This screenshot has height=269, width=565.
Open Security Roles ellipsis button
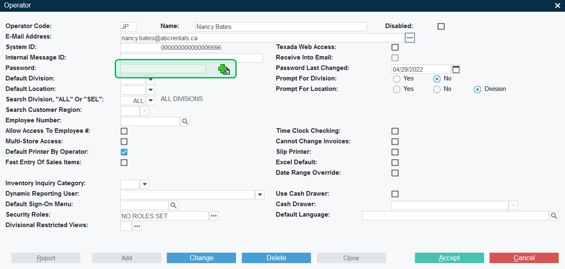(x=214, y=216)
